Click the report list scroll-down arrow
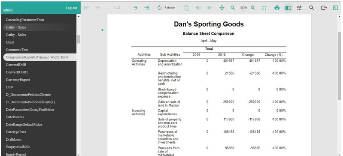Screen dimensions: 343x156 pyautogui.click(x=78, y=155)
